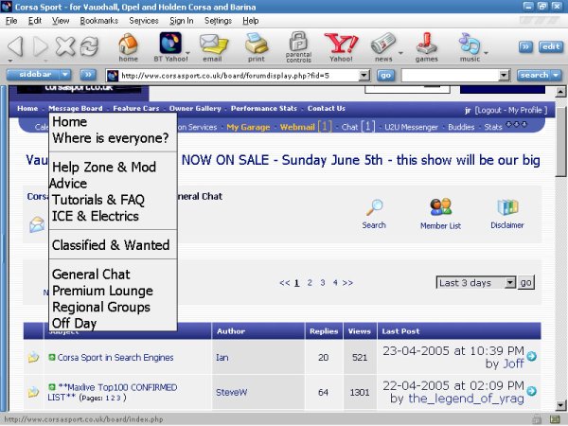Click into the toolbar search text field
Viewport: 568px width, 426px height.
[x=456, y=75]
